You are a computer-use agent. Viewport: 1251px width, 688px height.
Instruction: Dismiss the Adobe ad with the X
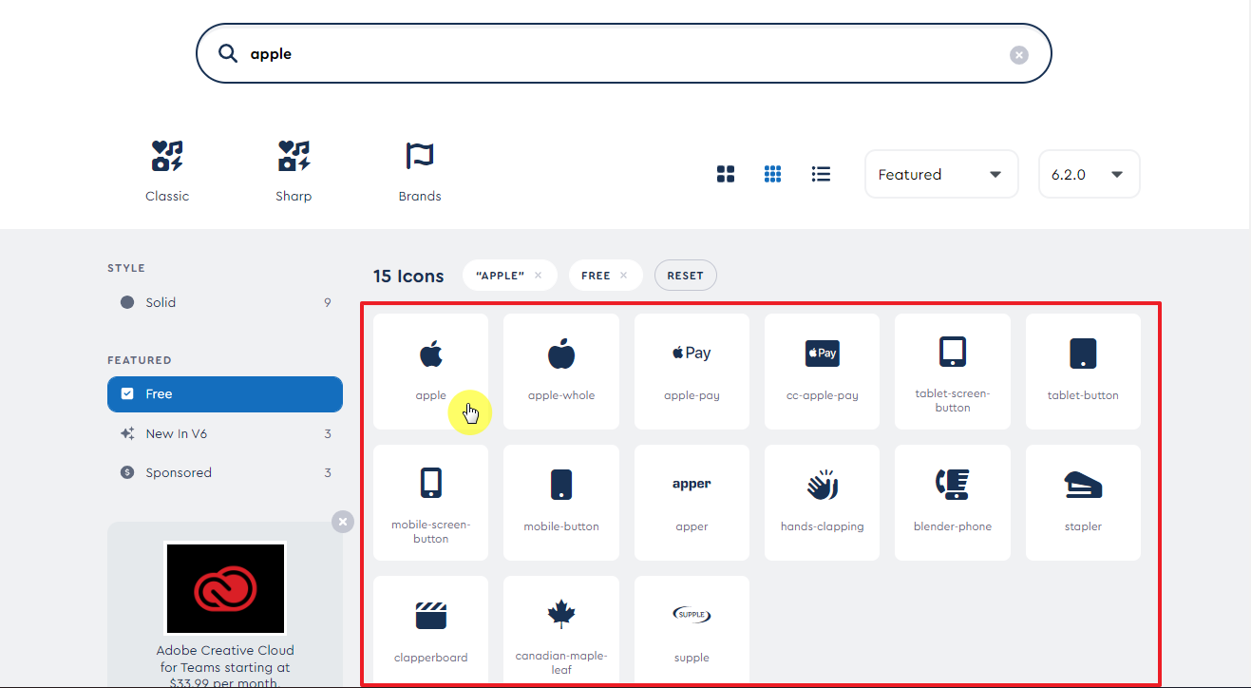[343, 522]
